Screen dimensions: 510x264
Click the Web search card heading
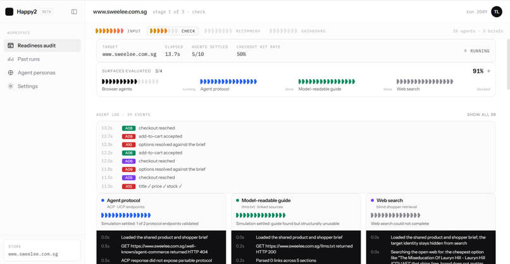(389, 201)
